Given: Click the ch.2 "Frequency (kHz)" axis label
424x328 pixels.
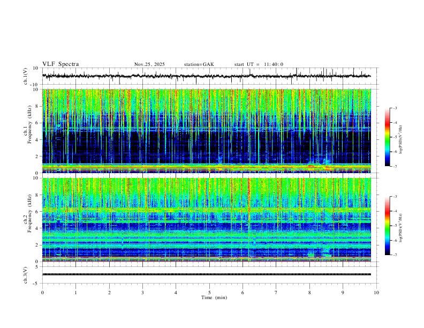Looking at the screenshot, I should [x=29, y=213].
